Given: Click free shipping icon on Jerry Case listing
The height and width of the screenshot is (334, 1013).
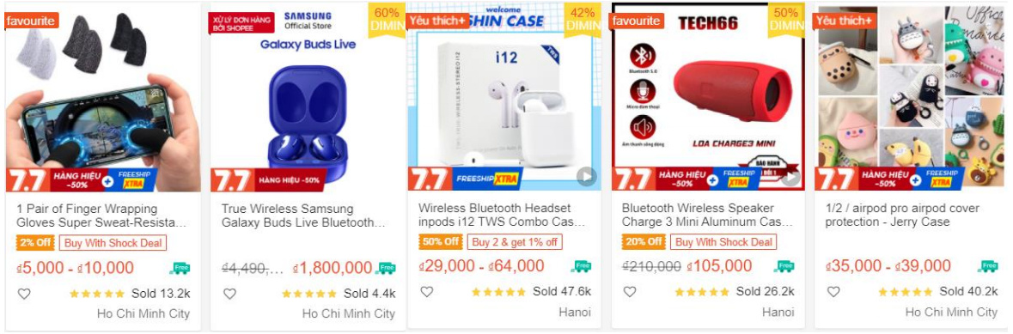Looking at the screenshot, I should tap(988, 266).
